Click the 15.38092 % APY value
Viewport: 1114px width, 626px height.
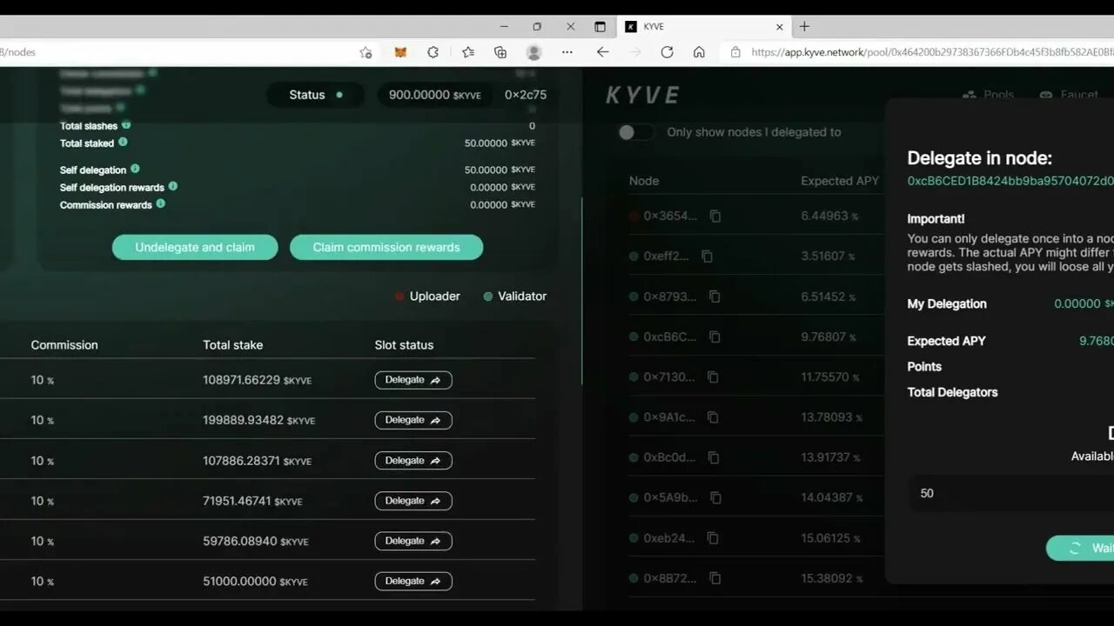[832, 578]
